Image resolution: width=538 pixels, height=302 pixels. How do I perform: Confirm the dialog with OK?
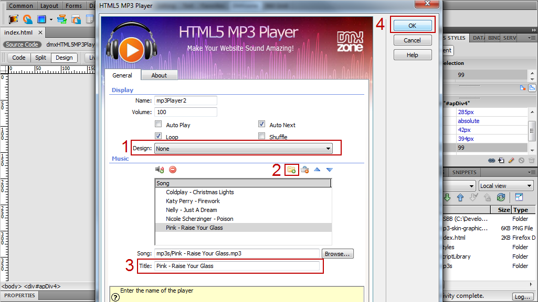pyautogui.click(x=413, y=26)
